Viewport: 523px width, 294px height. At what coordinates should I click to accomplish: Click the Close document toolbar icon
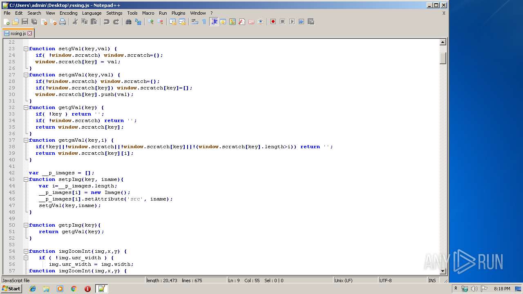tap(44, 22)
